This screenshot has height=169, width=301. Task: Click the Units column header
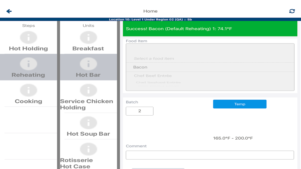coord(88,26)
